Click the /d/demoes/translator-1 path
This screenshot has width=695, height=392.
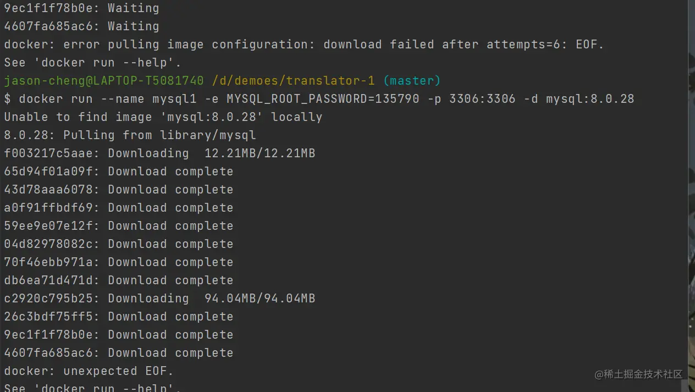coord(293,81)
